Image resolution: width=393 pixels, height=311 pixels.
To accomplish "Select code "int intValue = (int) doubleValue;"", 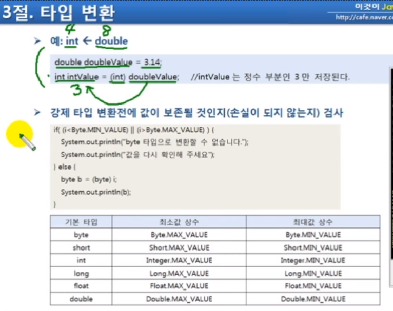I will point(117,77).
